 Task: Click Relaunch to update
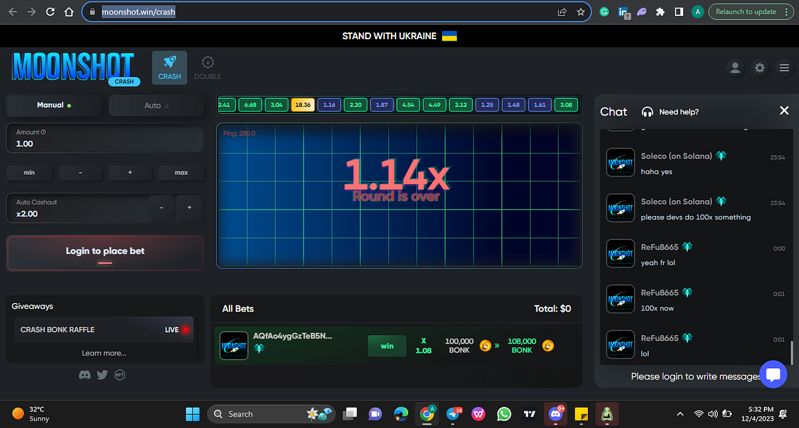pos(750,12)
